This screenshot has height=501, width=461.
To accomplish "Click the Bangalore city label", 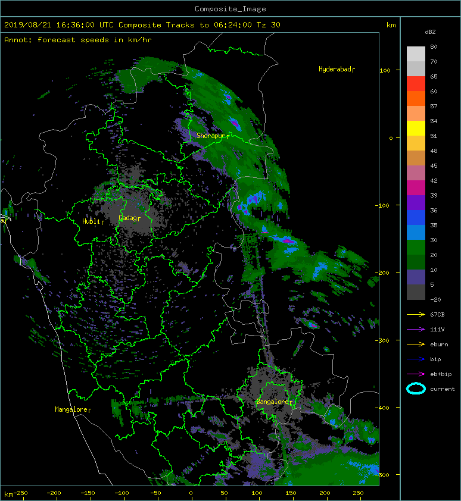I will click(x=273, y=402).
